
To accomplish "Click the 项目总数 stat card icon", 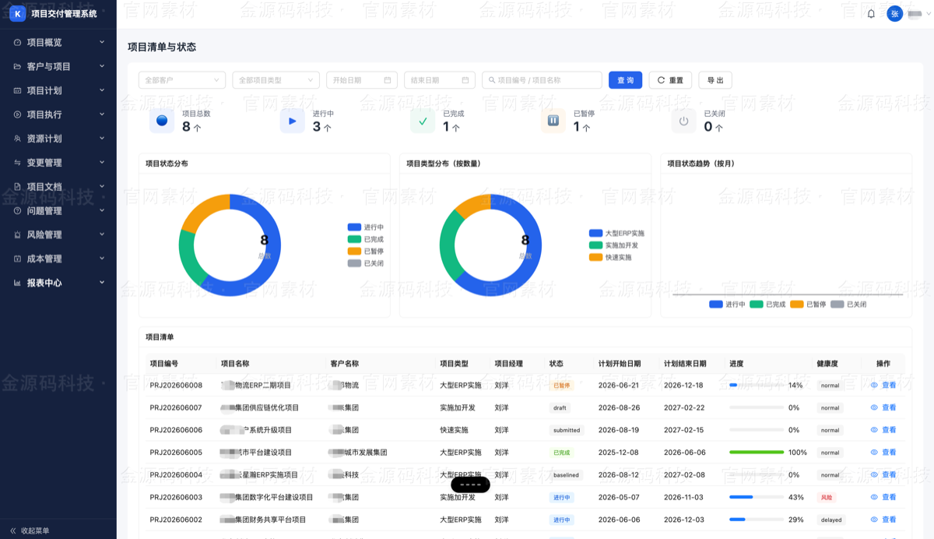I will [162, 121].
